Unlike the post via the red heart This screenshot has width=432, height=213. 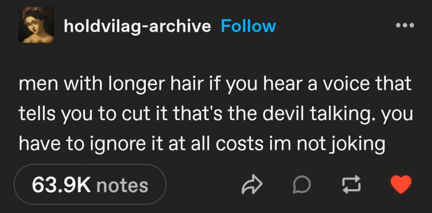pyautogui.click(x=401, y=184)
